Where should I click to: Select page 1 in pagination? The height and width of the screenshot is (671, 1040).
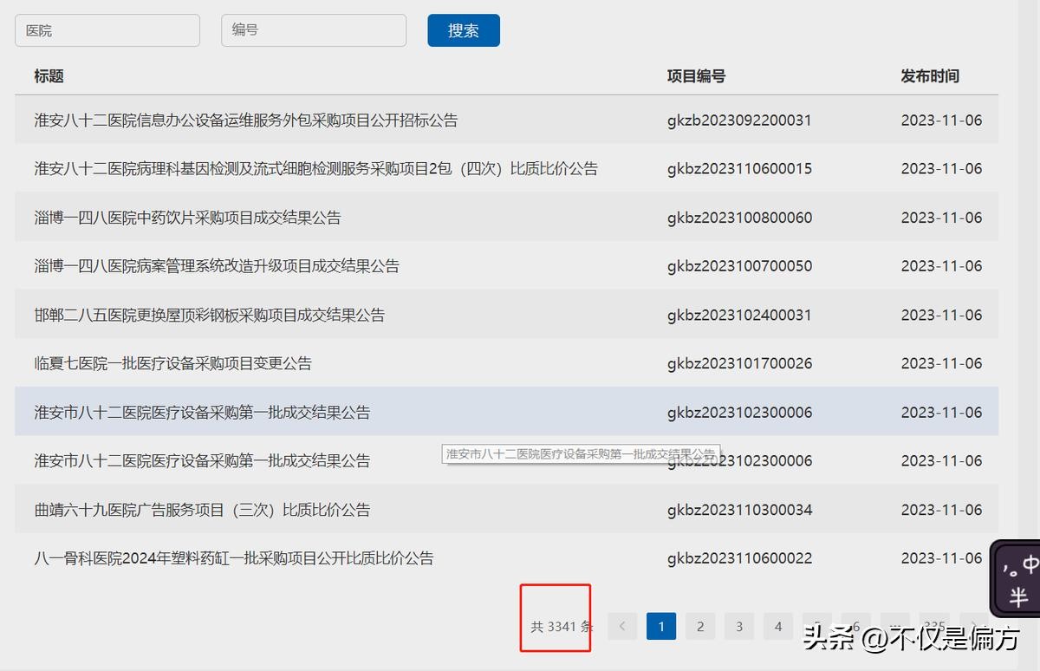pyautogui.click(x=661, y=626)
